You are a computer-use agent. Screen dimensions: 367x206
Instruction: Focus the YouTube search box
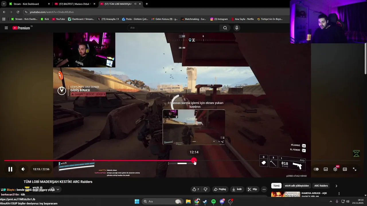click(x=174, y=28)
